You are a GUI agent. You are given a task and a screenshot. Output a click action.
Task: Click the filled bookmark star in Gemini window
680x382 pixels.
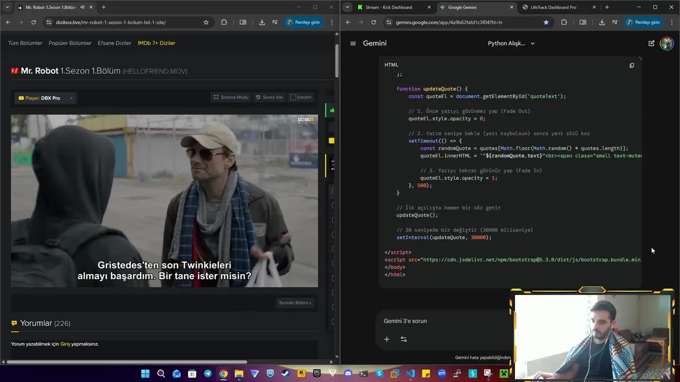546,22
